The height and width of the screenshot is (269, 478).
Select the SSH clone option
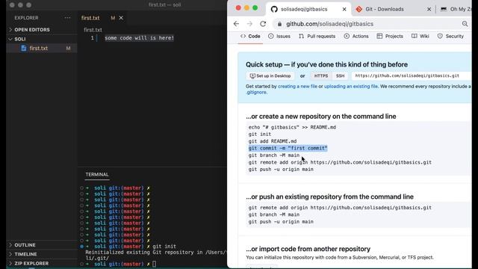click(x=340, y=76)
